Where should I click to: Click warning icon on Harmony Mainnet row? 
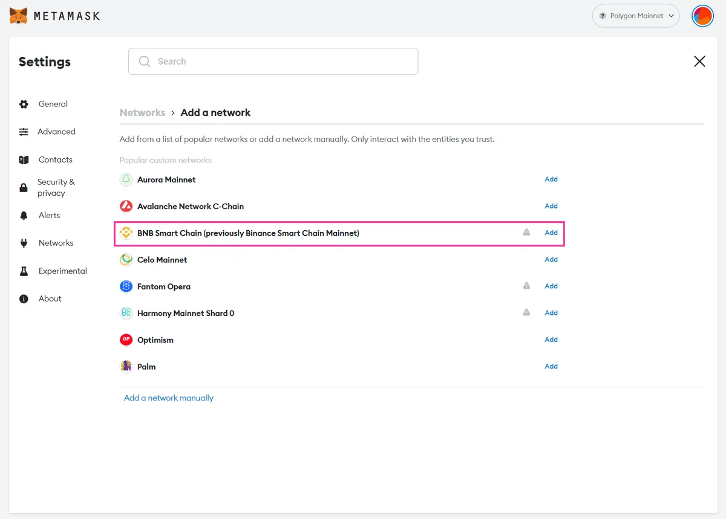pyautogui.click(x=526, y=312)
